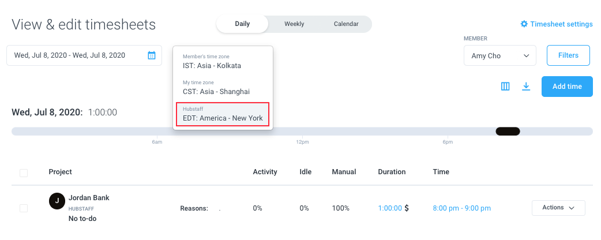Click the 8:00 pm - 9:00 pm time link
This screenshot has height=240, width=601.
pyautogui.click(x=462, y=208)
